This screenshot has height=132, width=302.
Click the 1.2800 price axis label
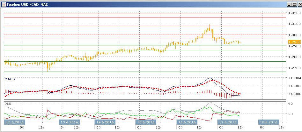pyautogui.click(x=294, y=57)
